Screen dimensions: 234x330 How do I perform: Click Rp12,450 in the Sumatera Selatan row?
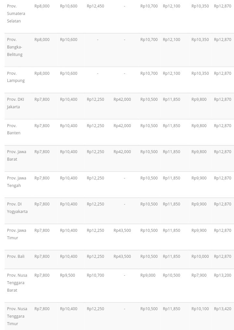(x=95, y=6)
